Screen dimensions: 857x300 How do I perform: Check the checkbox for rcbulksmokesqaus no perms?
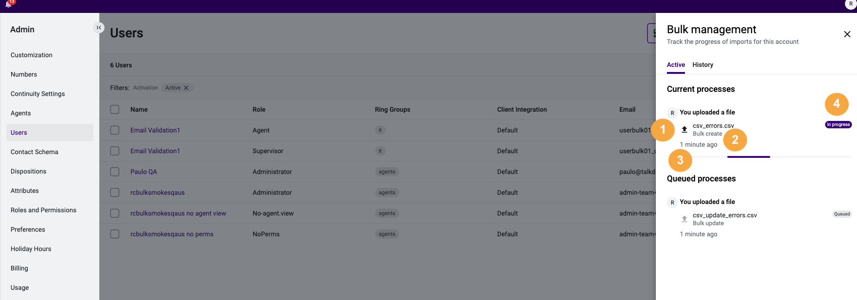click(x=115, y=234)
